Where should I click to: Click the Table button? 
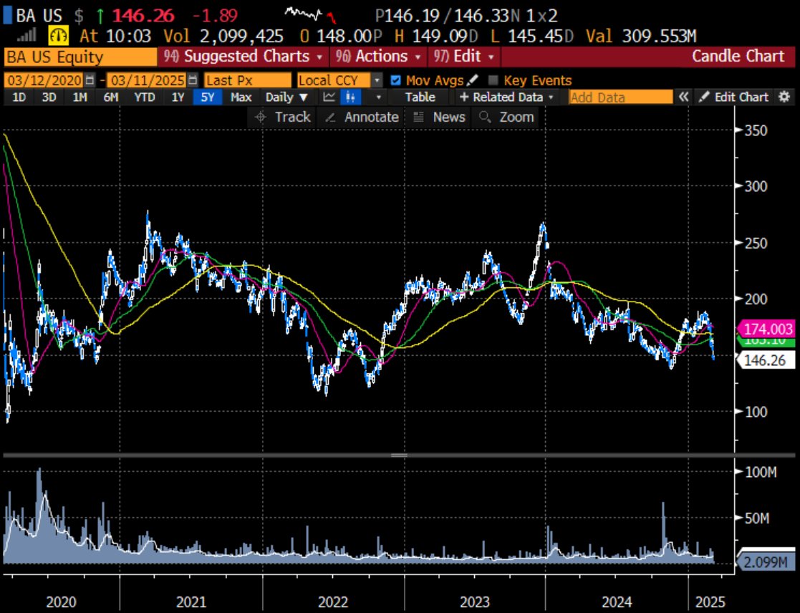(419, 97)
